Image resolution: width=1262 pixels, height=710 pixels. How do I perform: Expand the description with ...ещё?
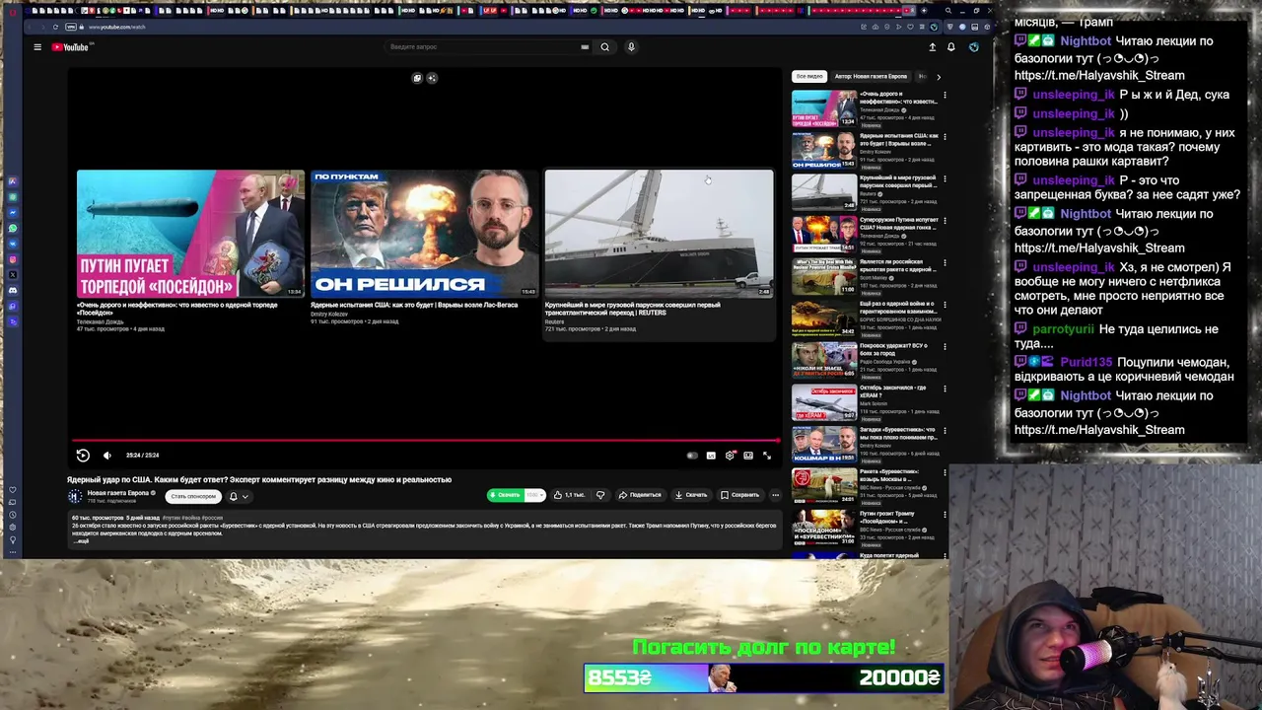click(x=82, y=541)
